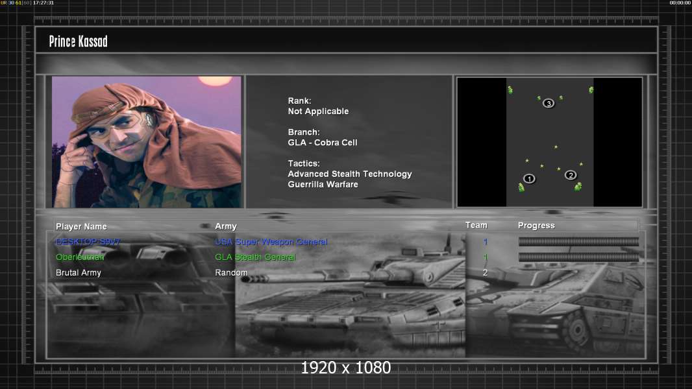Click team number 2 for Brutal Army
Screen dimensions: 692x389
click(x=485, y=273)
